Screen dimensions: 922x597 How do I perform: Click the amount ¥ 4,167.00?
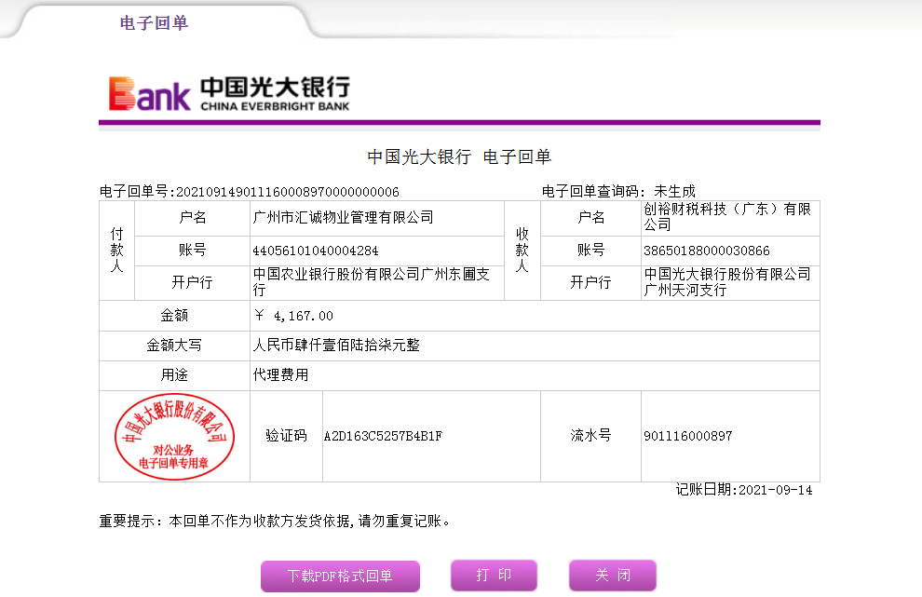pos(293,316)
